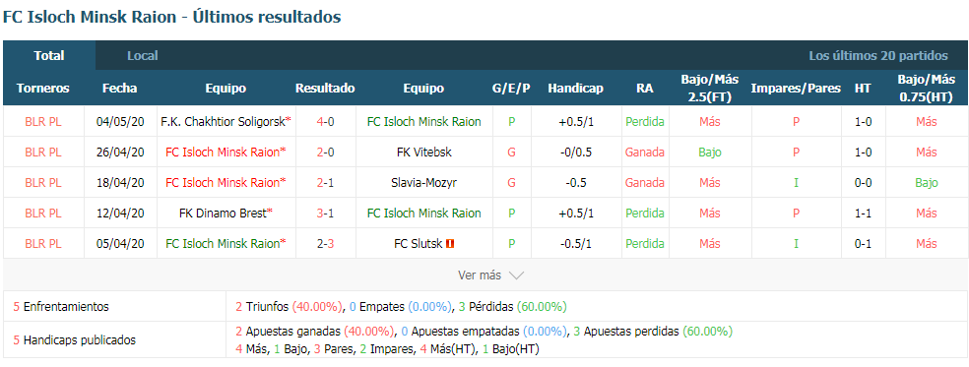969x367 pixels.
Task: Expand results with the Ver más chevron
Action: [x=516, y=275]
